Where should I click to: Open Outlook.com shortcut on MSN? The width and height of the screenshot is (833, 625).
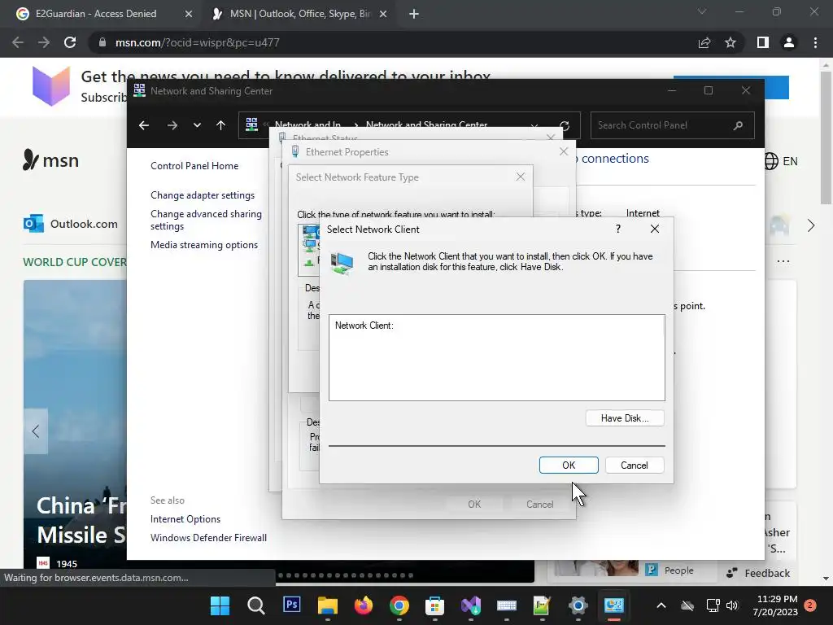point(71,224)
